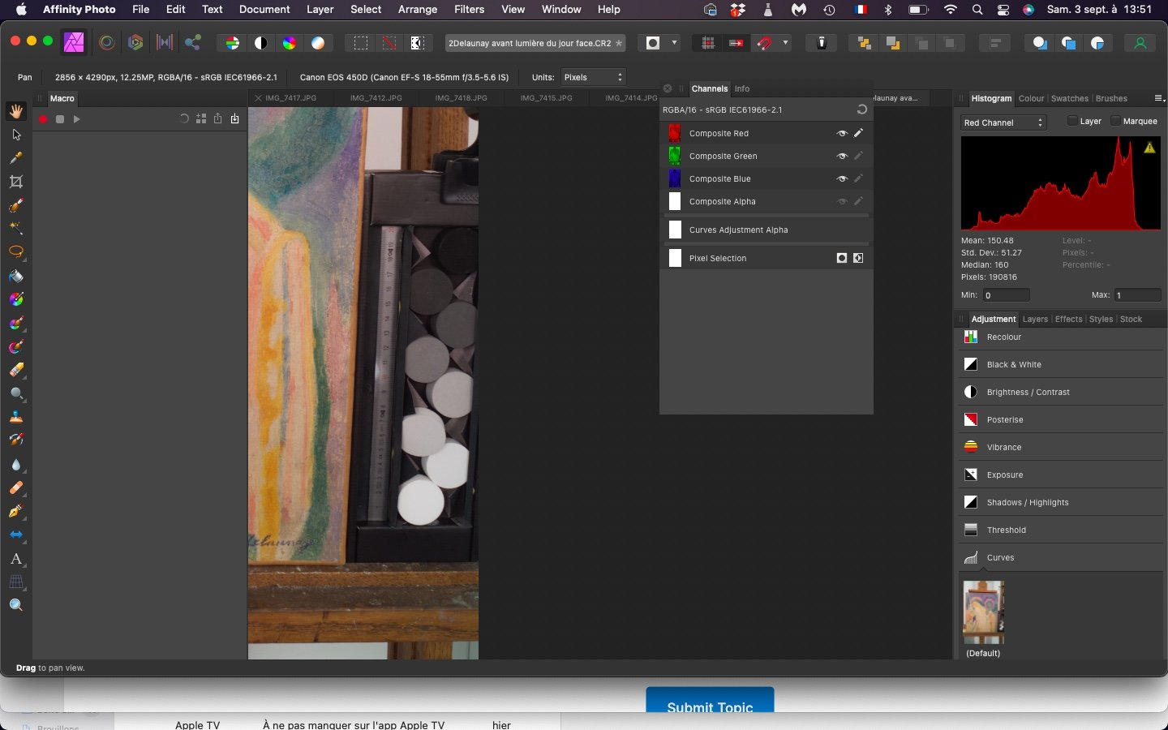Start macro recording with red button

point(43,119)
